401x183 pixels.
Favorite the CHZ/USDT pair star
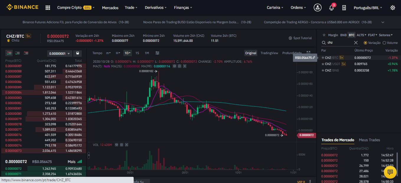[323, 64]
